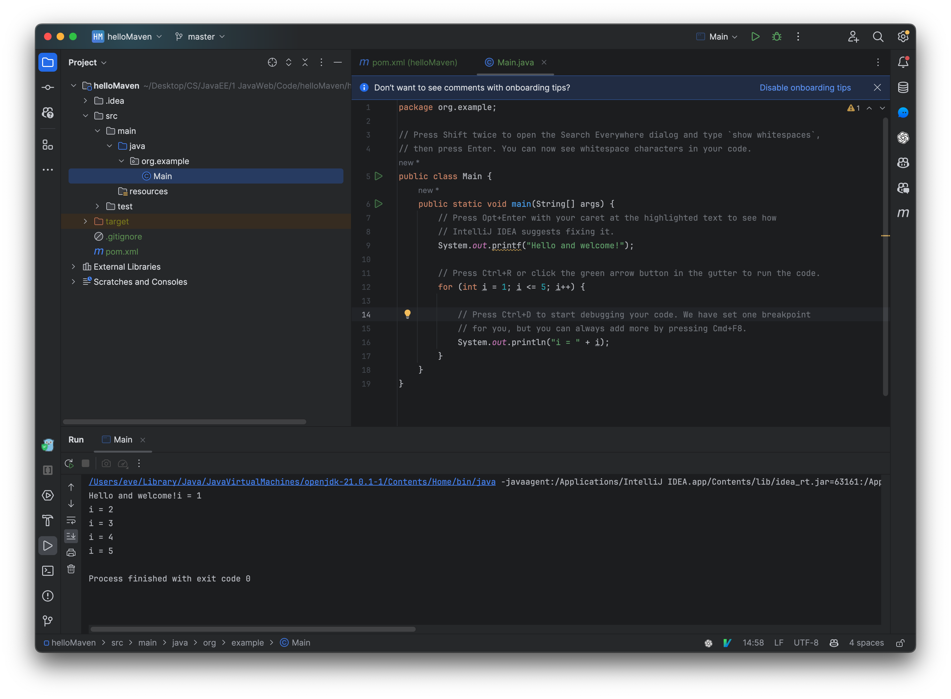
Task: Toggle the file writable lock in status bar
Action: [x=900, y=643]
